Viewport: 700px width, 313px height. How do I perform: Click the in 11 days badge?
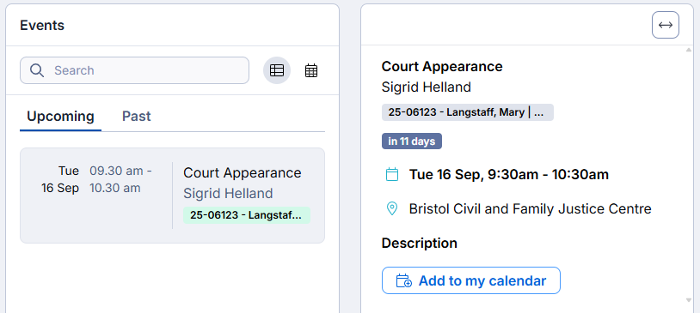point(412,141)
